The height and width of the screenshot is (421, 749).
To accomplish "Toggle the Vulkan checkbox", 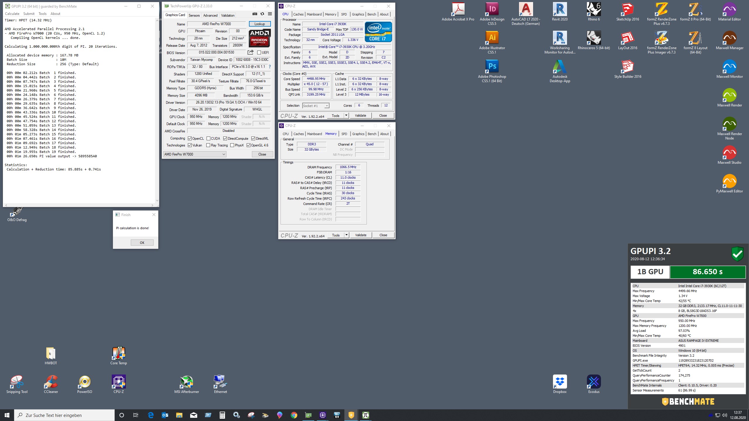I will coord(190,145).
